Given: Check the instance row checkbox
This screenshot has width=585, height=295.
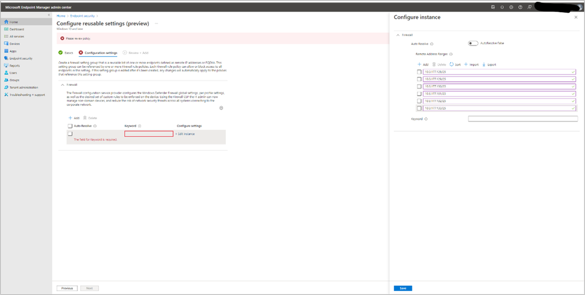Looking at the screenshot, I should tap(70, 134).
